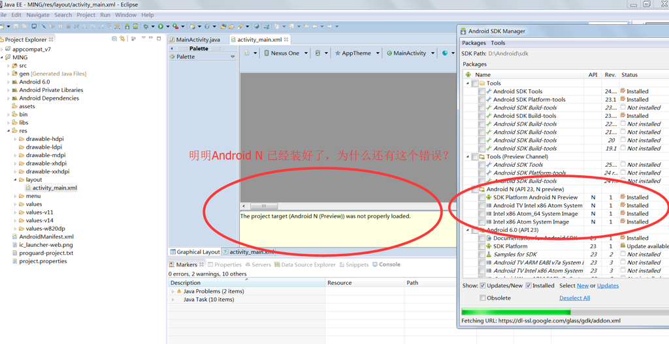Click the Back navigation arrow in toolbar
The image size is (669, 344).
pyautogui.click(x=314, y=27)
